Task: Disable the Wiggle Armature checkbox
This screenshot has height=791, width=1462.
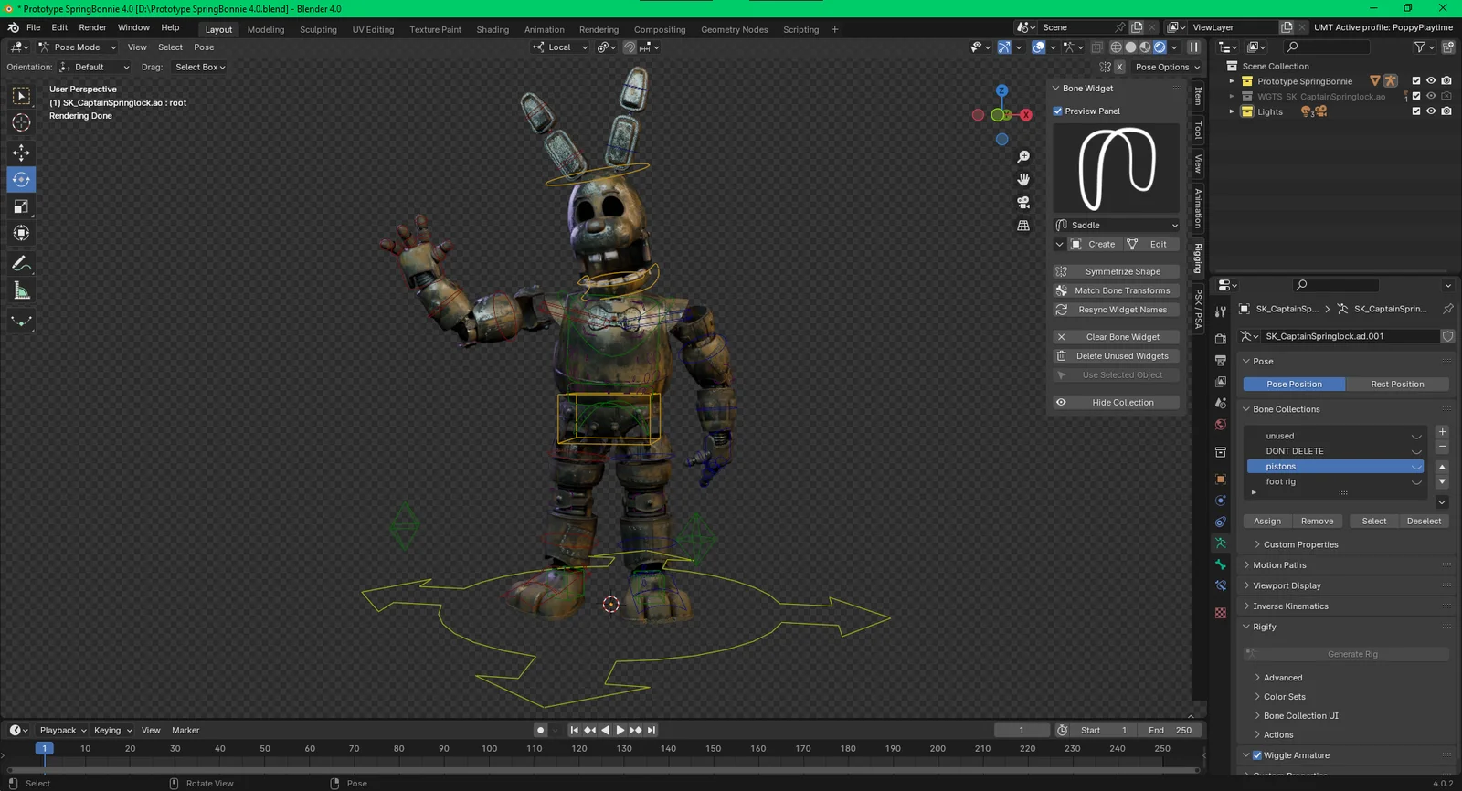Action: tap(1257, 755)
